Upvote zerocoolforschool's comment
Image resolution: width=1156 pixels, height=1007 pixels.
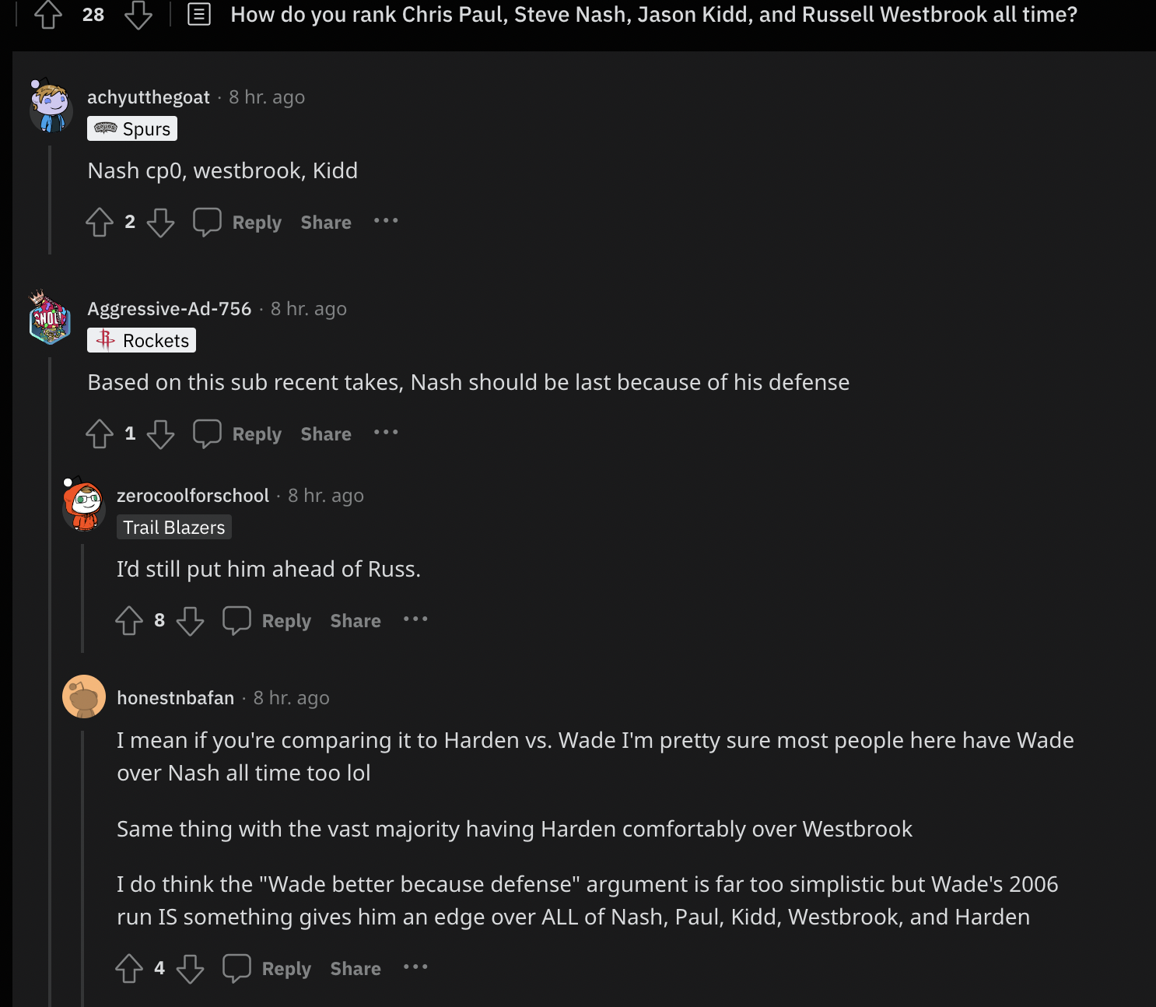coord(129,621)
